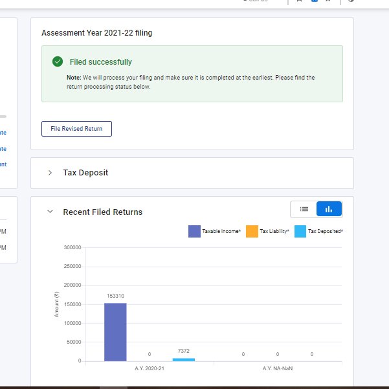
Task: Click the A.Y. NA-NaN axis label
Action: click(x=278, y=368)
